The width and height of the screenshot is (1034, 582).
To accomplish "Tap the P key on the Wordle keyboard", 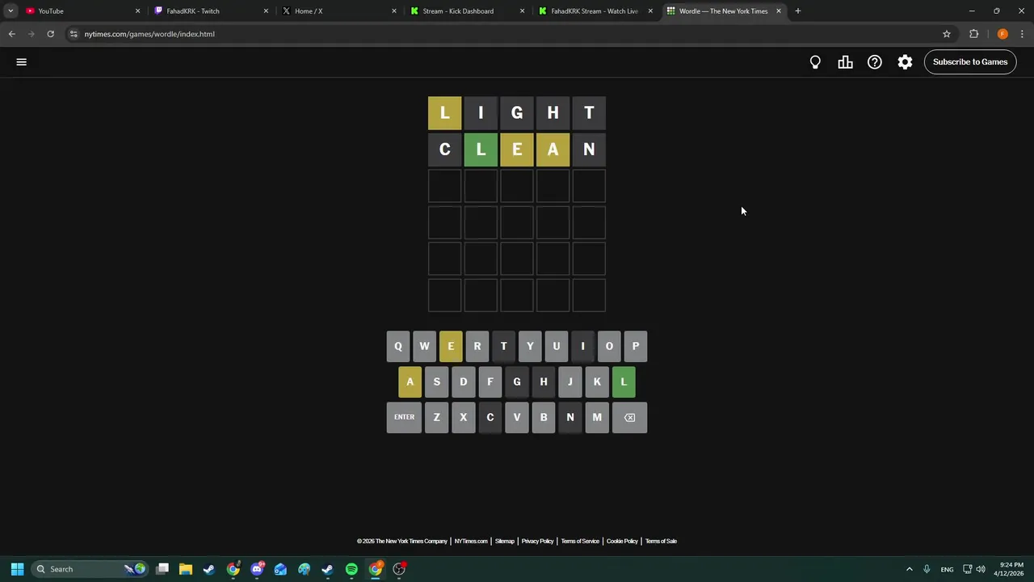I will tap(636, 346).
